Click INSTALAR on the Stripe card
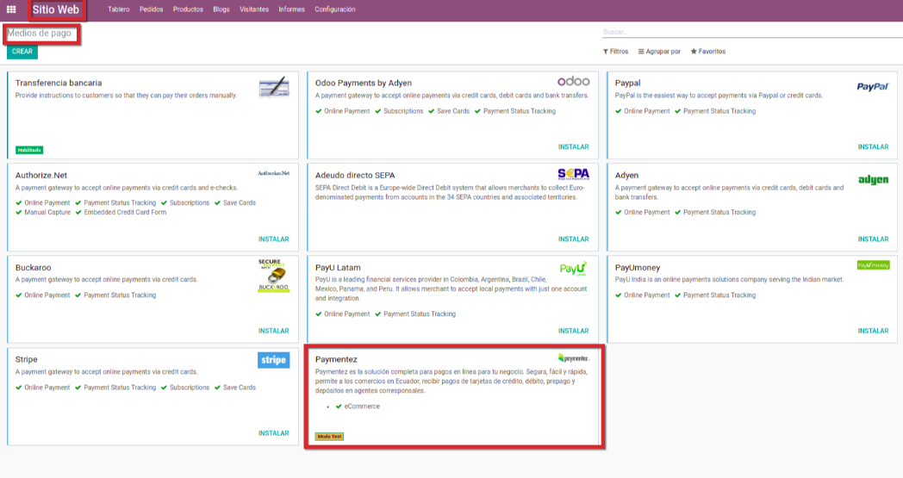Viewport: 903px width, 478px height. click(x=273, y=433)
